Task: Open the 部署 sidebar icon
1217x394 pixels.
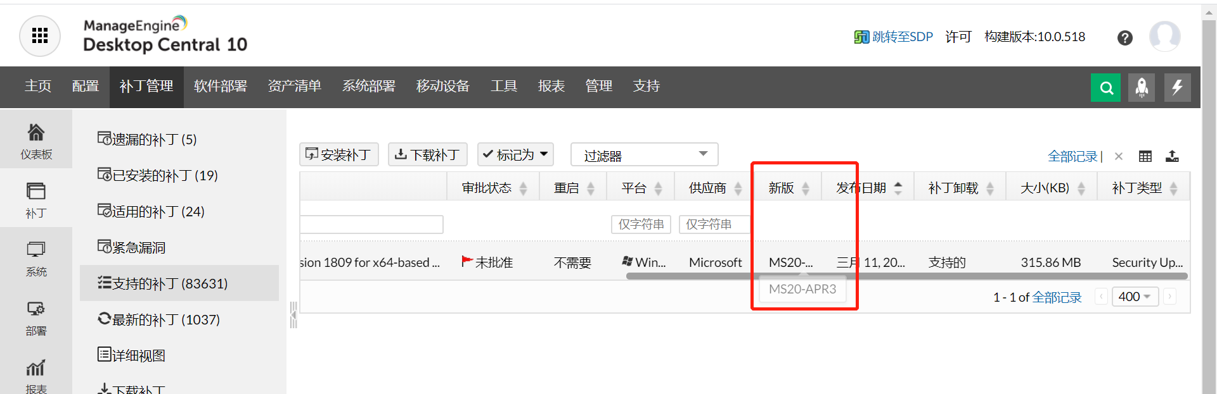Action: pyautogui.click(x=36, y=318)
